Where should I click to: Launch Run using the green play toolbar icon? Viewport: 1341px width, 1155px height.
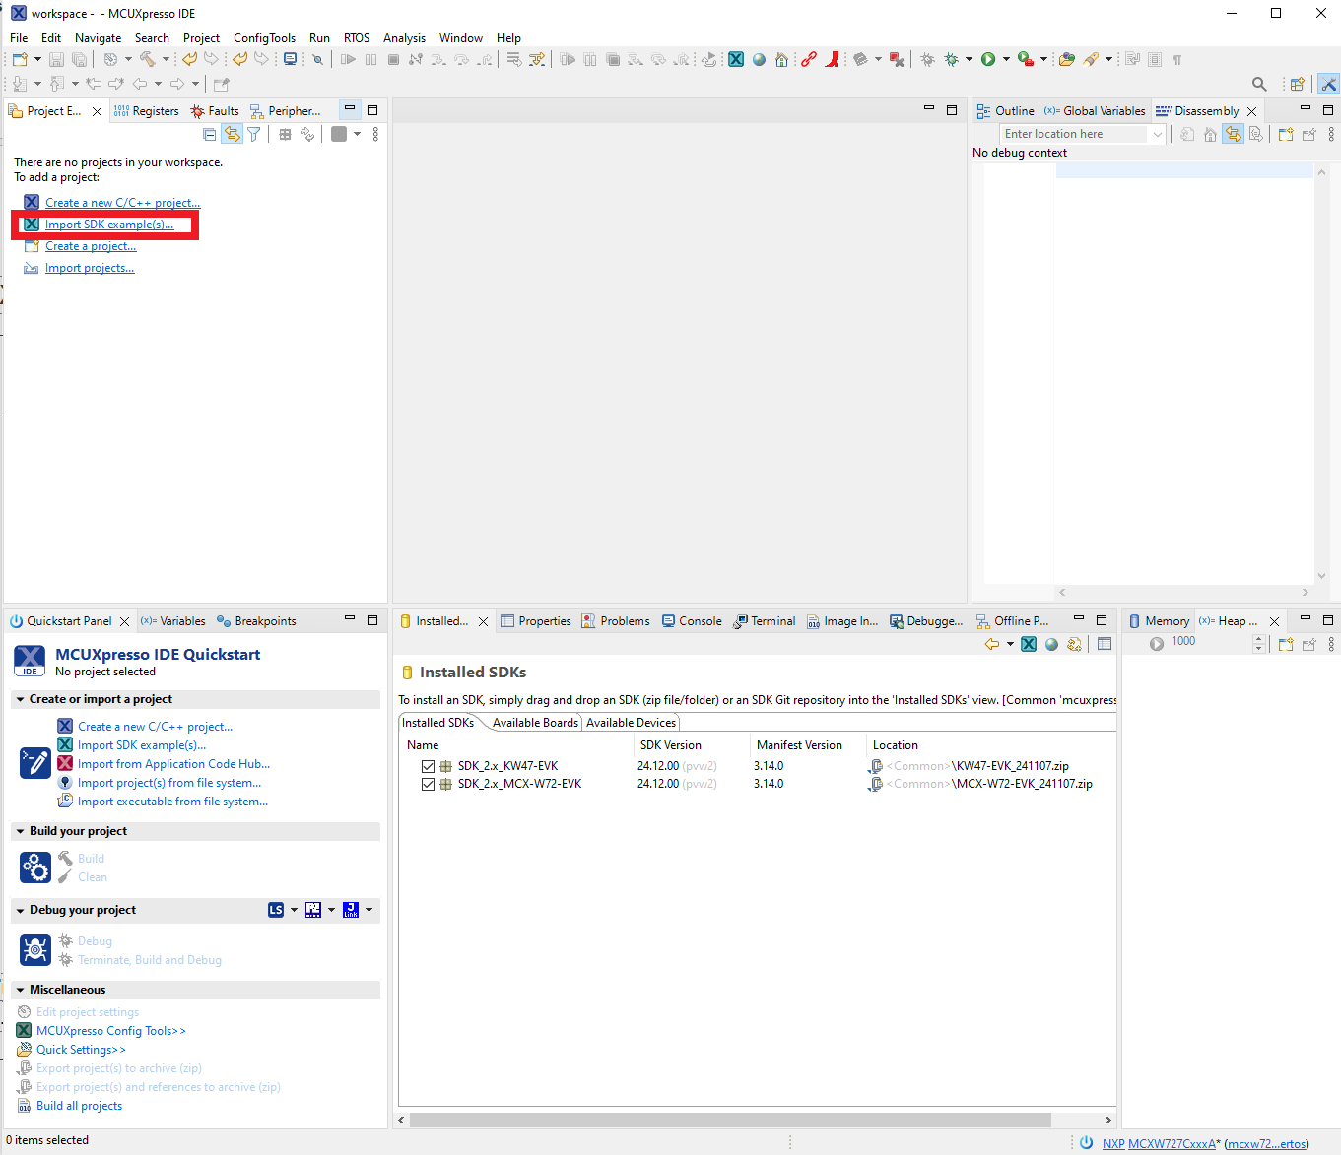(x=989, y=59)
